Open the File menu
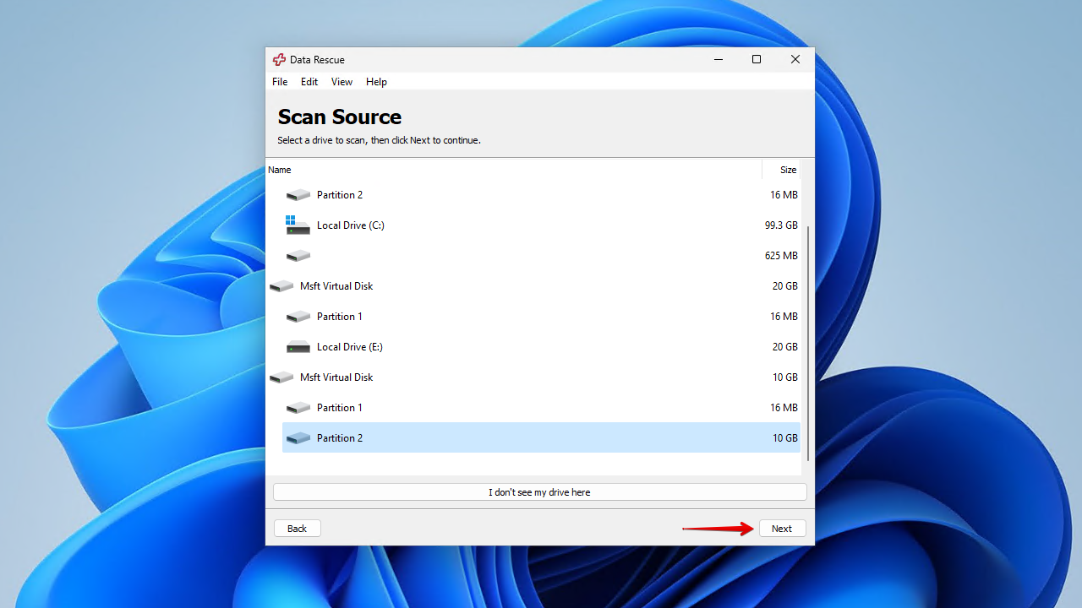This screenshot has height=608, width=1082. [x=280, y=82]
